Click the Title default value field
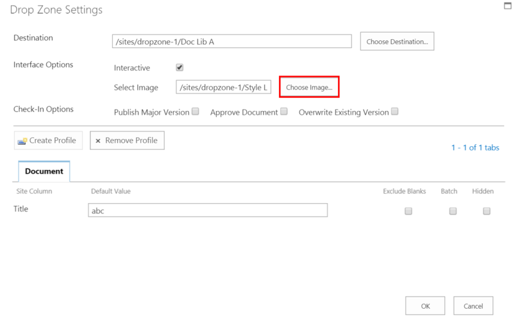Viewport: 513px width, 321px height. click(208, 211)
